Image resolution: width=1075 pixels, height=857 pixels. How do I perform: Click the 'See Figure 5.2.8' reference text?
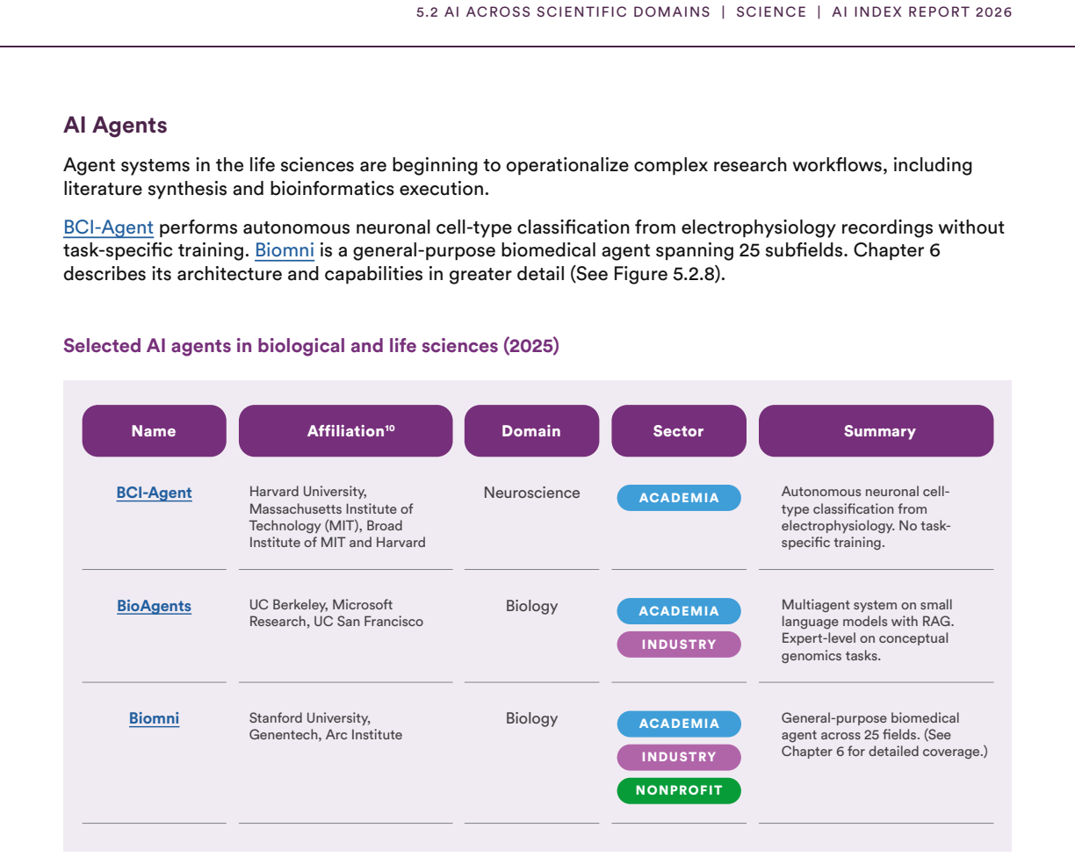647,272
